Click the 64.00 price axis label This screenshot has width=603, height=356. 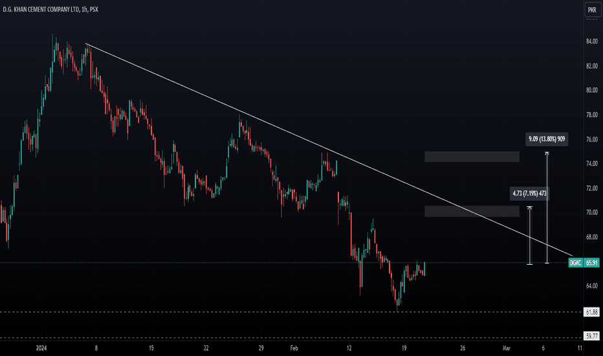pyautogui.click(x=592, y=285)
